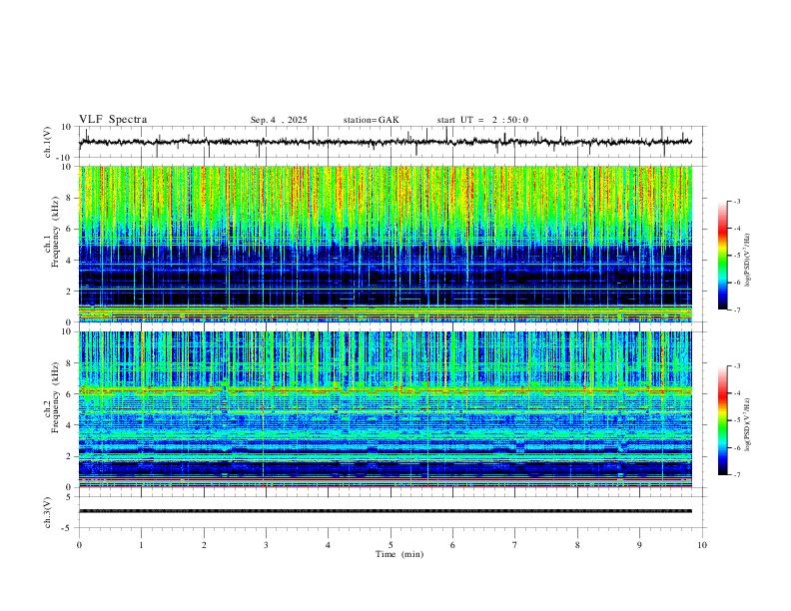
Task: Click the ch.2 color bar's log(PSD) label
Action: (747, 424)
